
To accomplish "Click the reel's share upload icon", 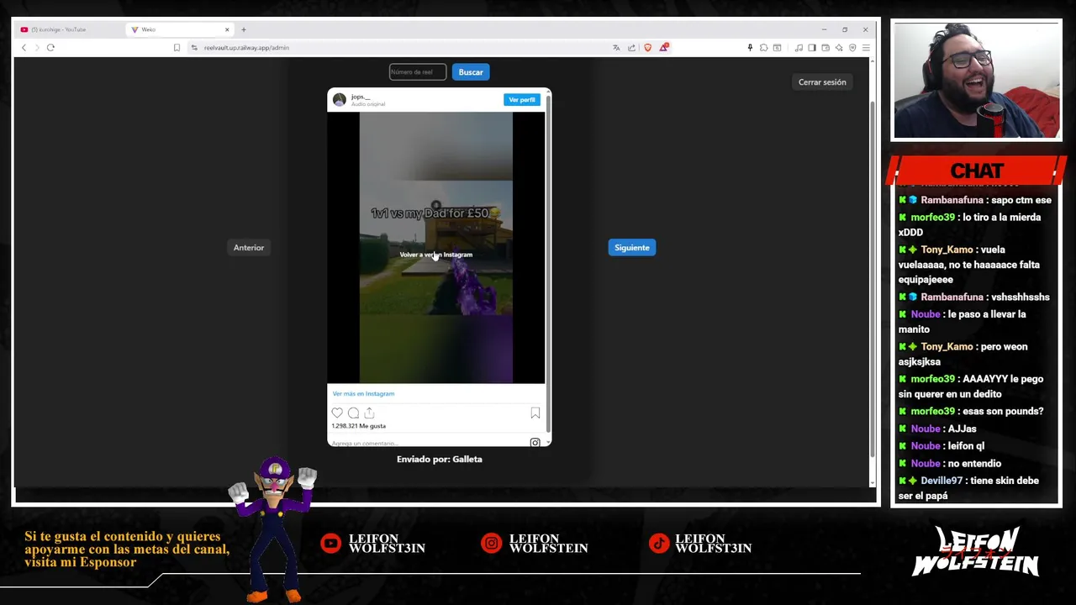I will tap(369, 413).
